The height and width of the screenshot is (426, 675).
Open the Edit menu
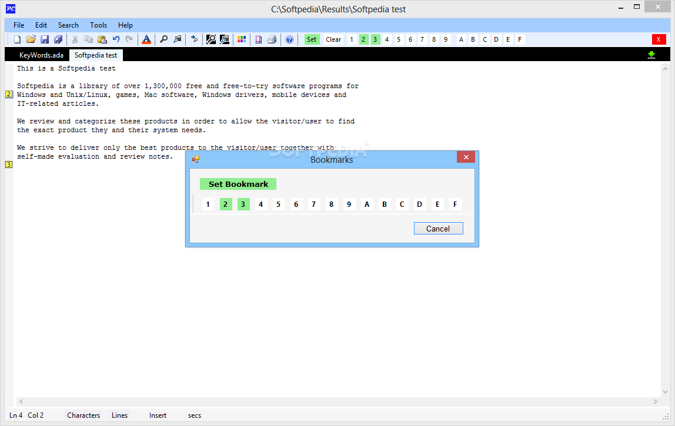(x=41, y=25)
